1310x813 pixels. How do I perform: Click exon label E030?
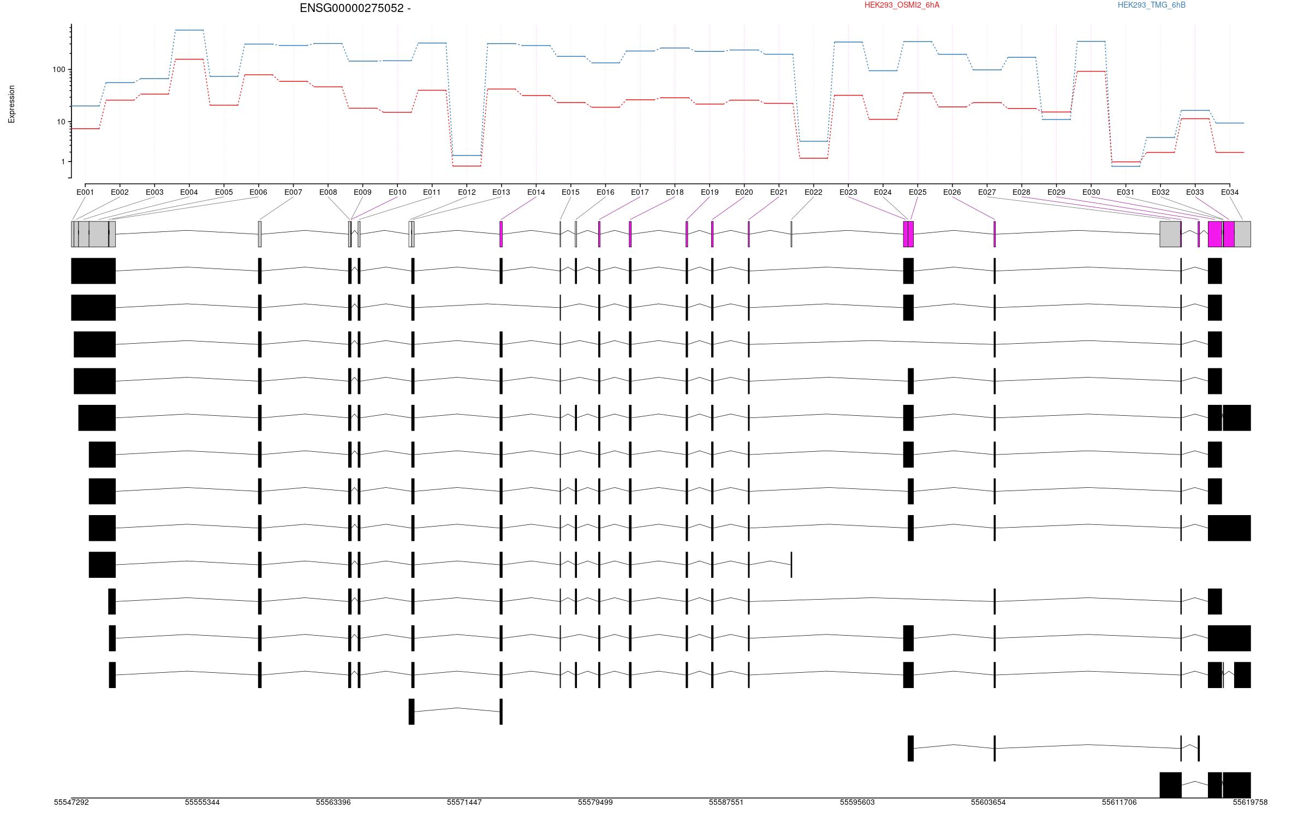coord(1091,192)
